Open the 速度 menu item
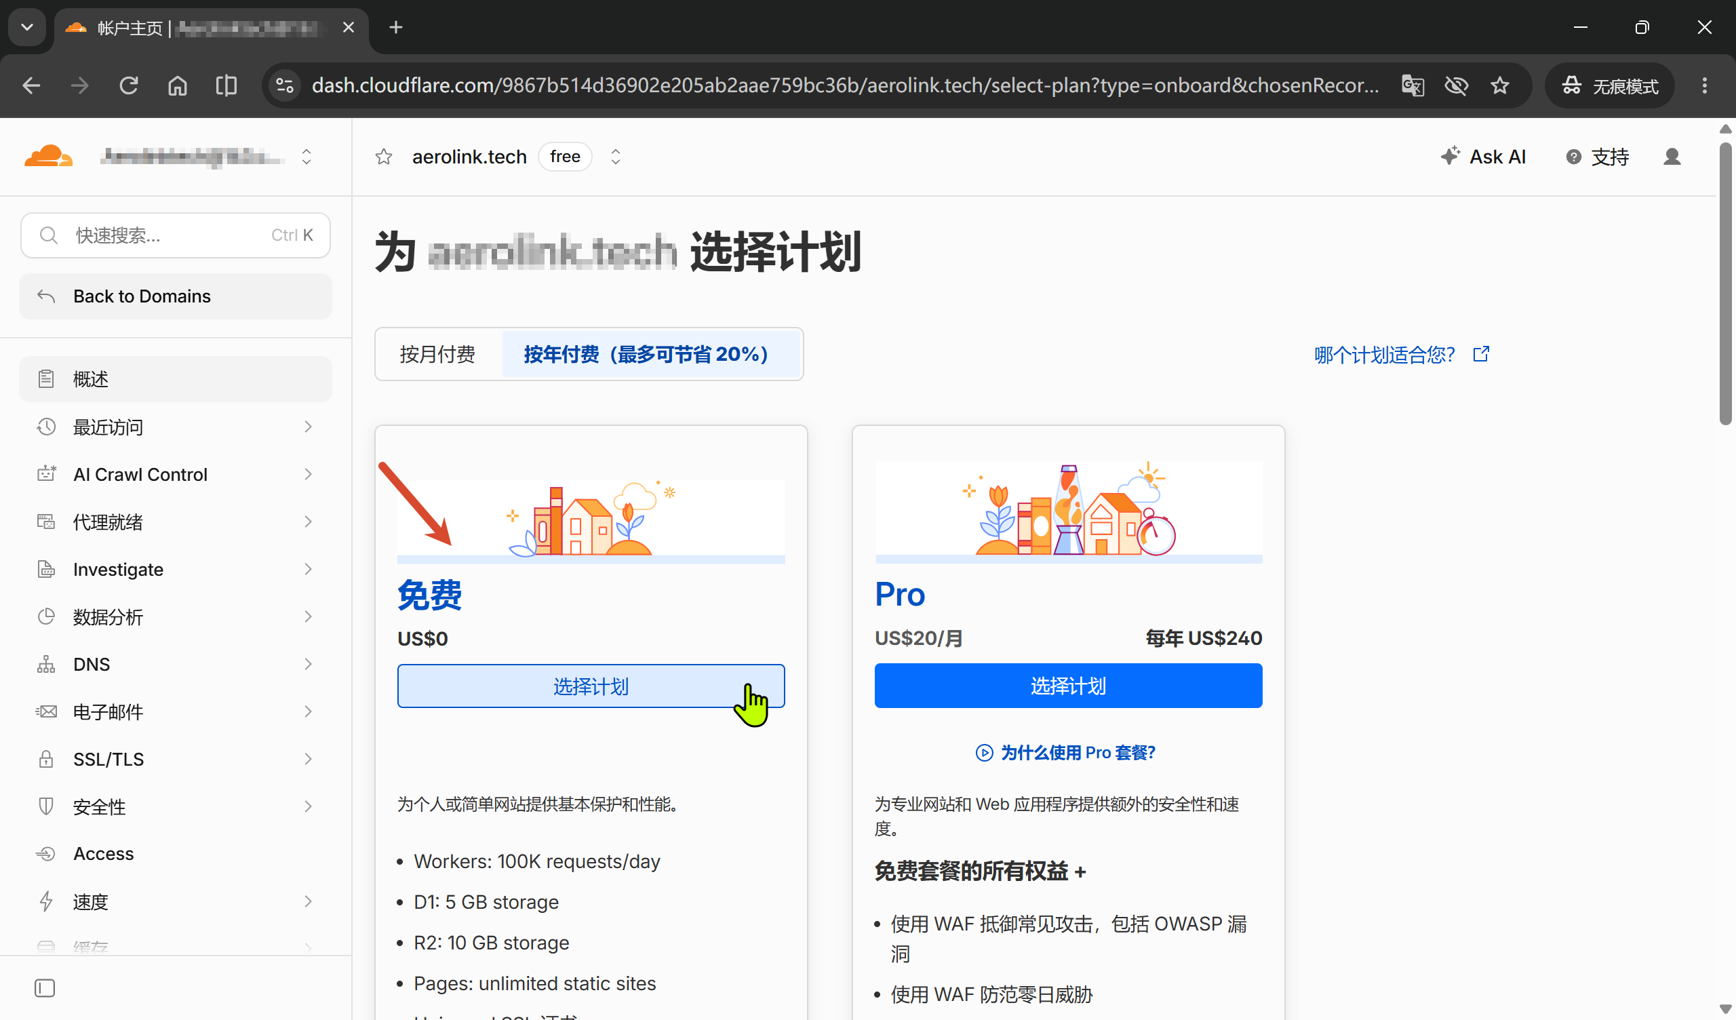Image resolution: width=1736 pixels, height=1020 pixels. coord(175,901)
